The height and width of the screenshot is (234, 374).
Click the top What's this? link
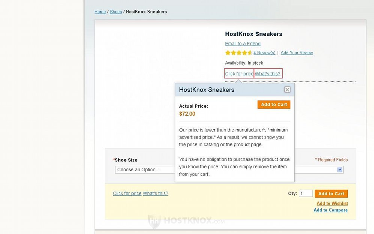(x=268, y=74)
